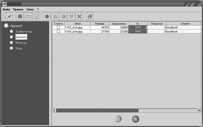Open project using folder icon
The height and width of the screenshot is (127, 203).
point(28,17)
